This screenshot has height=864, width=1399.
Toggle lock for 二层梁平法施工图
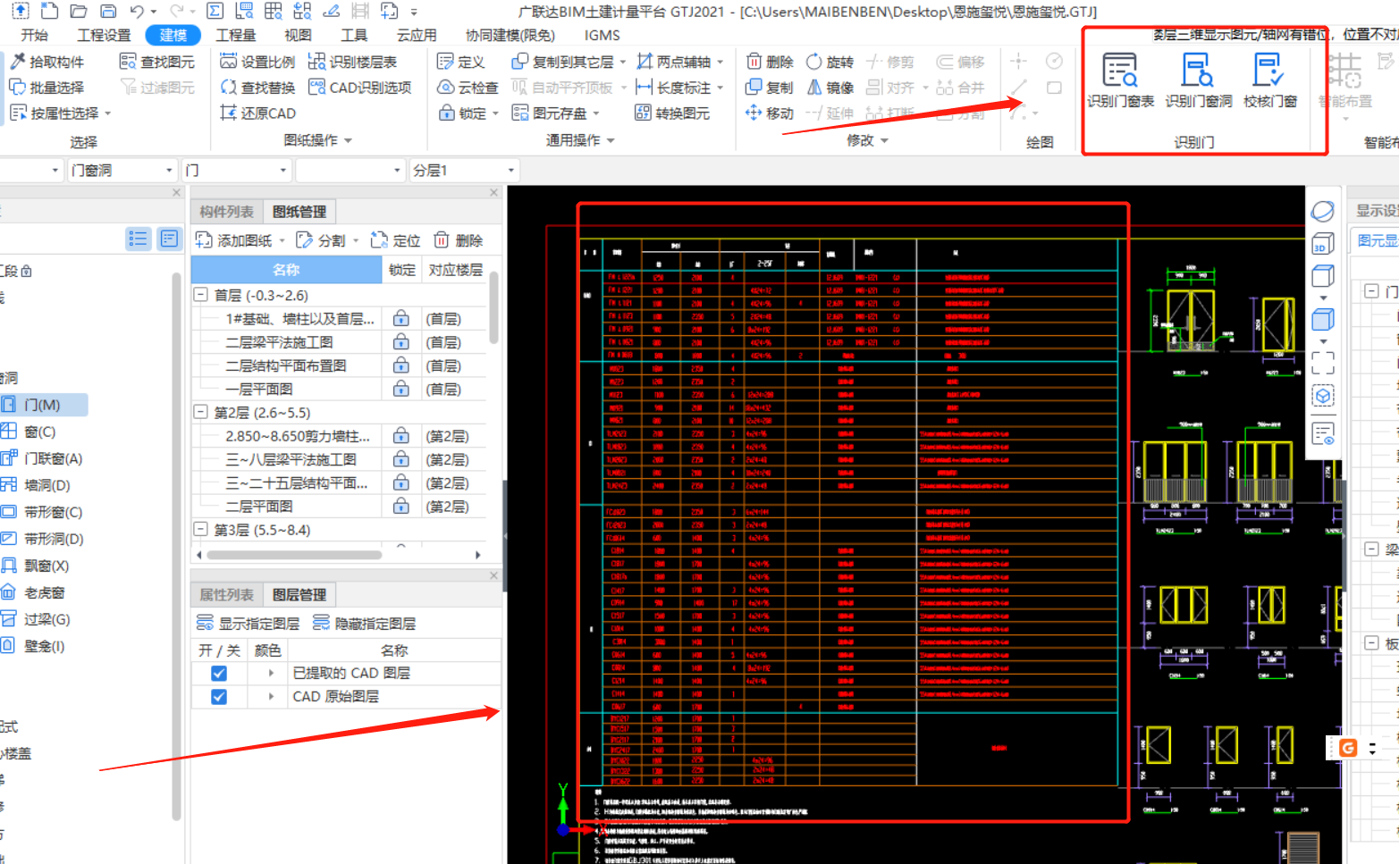(401, 342)
